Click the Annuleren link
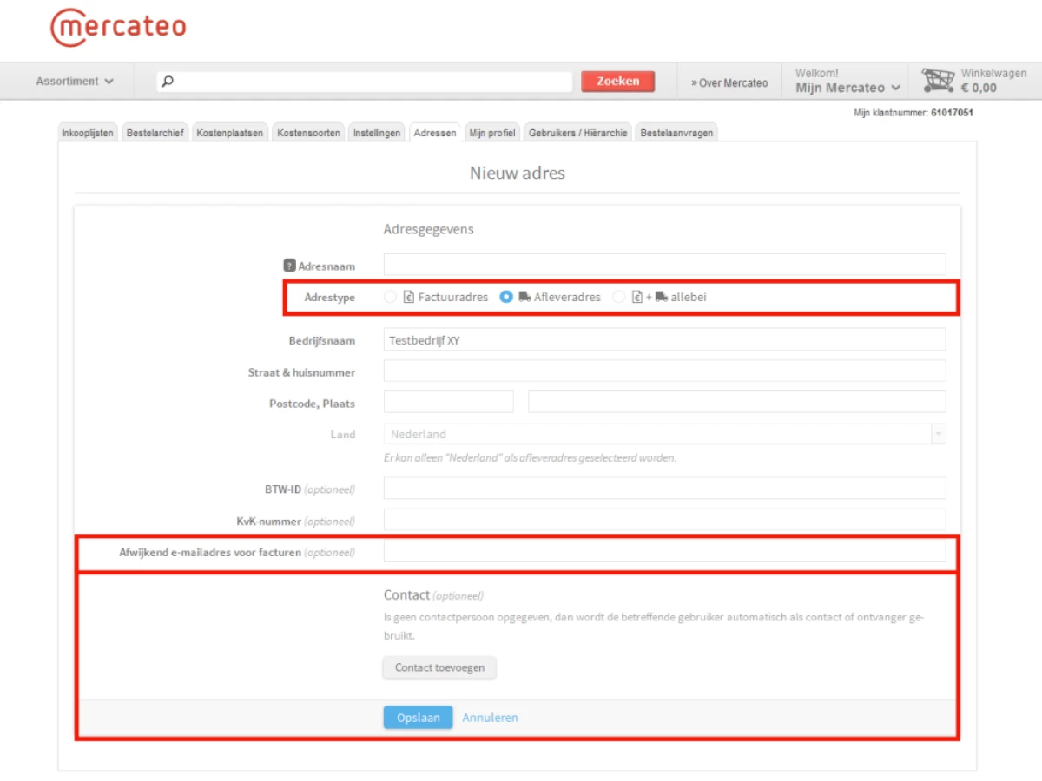This screenshot has width=1042, height=781. pyautogui.click(x=490, y=718)
